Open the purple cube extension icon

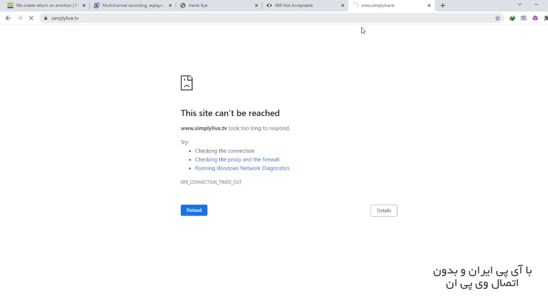tap(535, 18)
